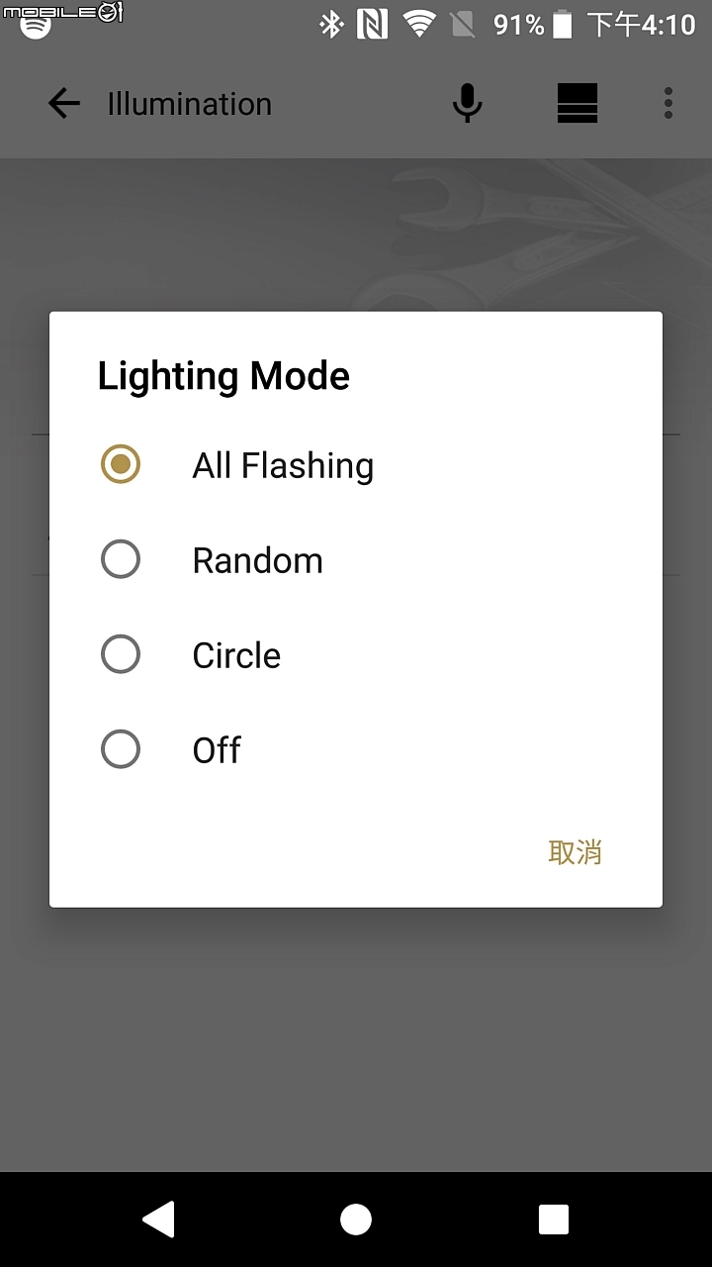This screenshot has height=1267, width=712.
Task: Open the stacked bars panel icon
Action: click(578, 104)
